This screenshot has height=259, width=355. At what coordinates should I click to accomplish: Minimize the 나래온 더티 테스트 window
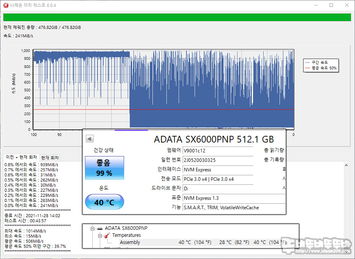pos(316,5)
